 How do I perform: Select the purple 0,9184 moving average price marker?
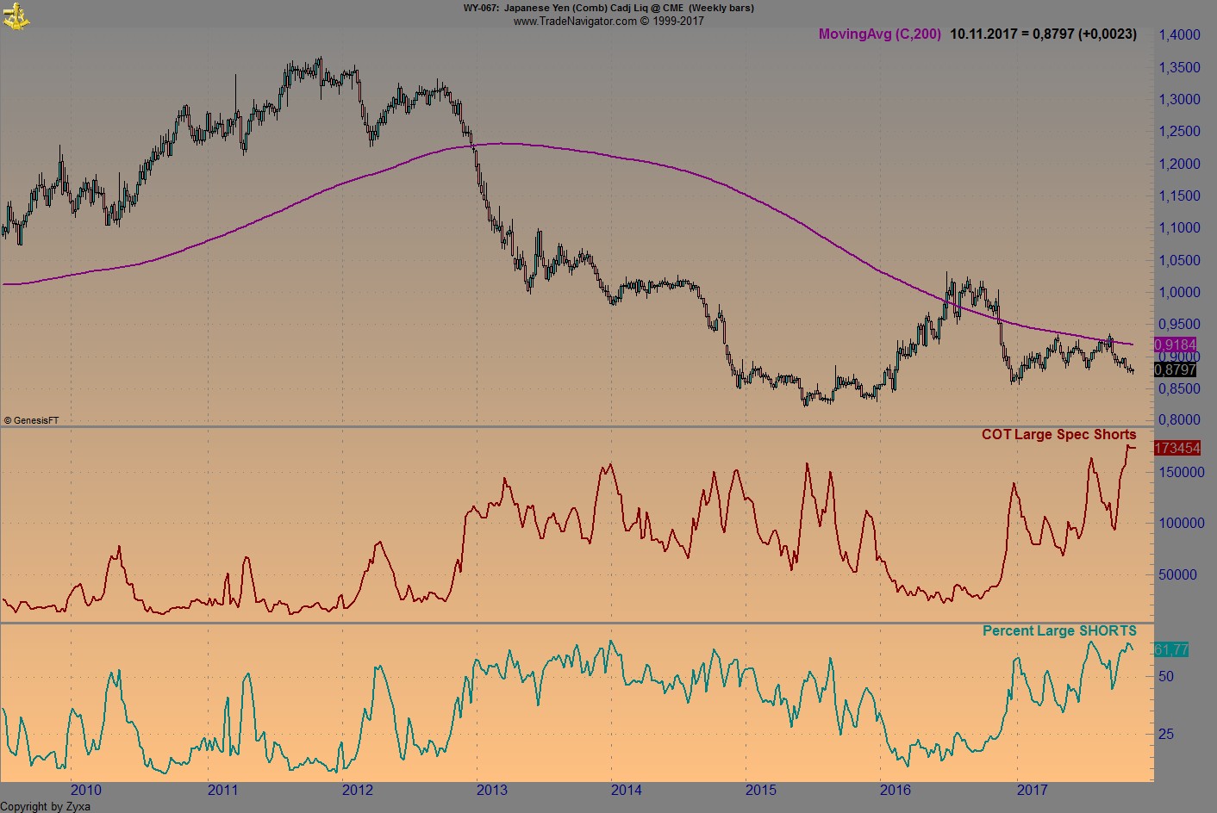point(1176,344)
